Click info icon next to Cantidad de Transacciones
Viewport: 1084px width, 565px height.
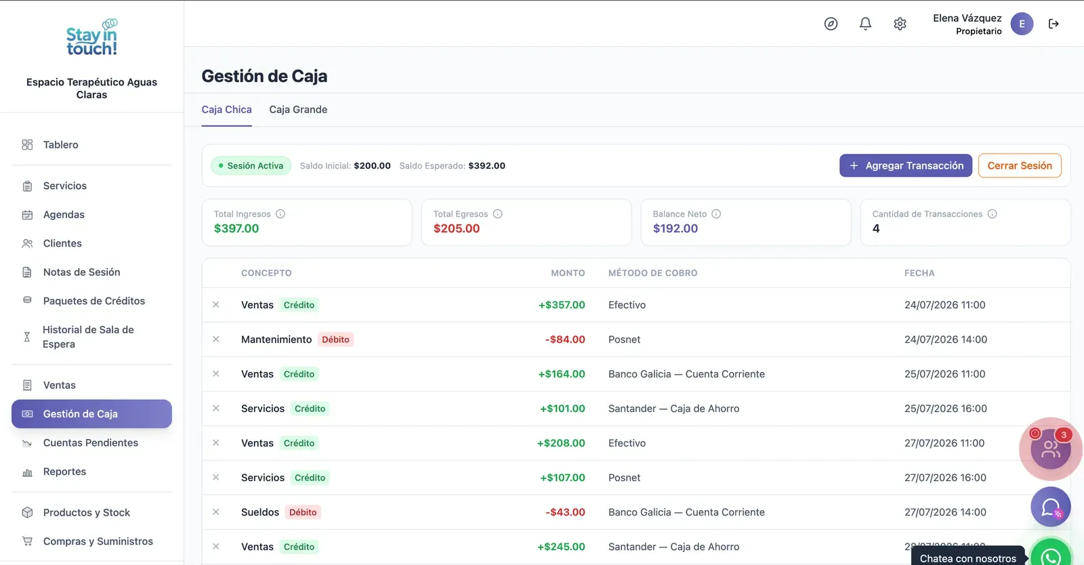(992, 214)
